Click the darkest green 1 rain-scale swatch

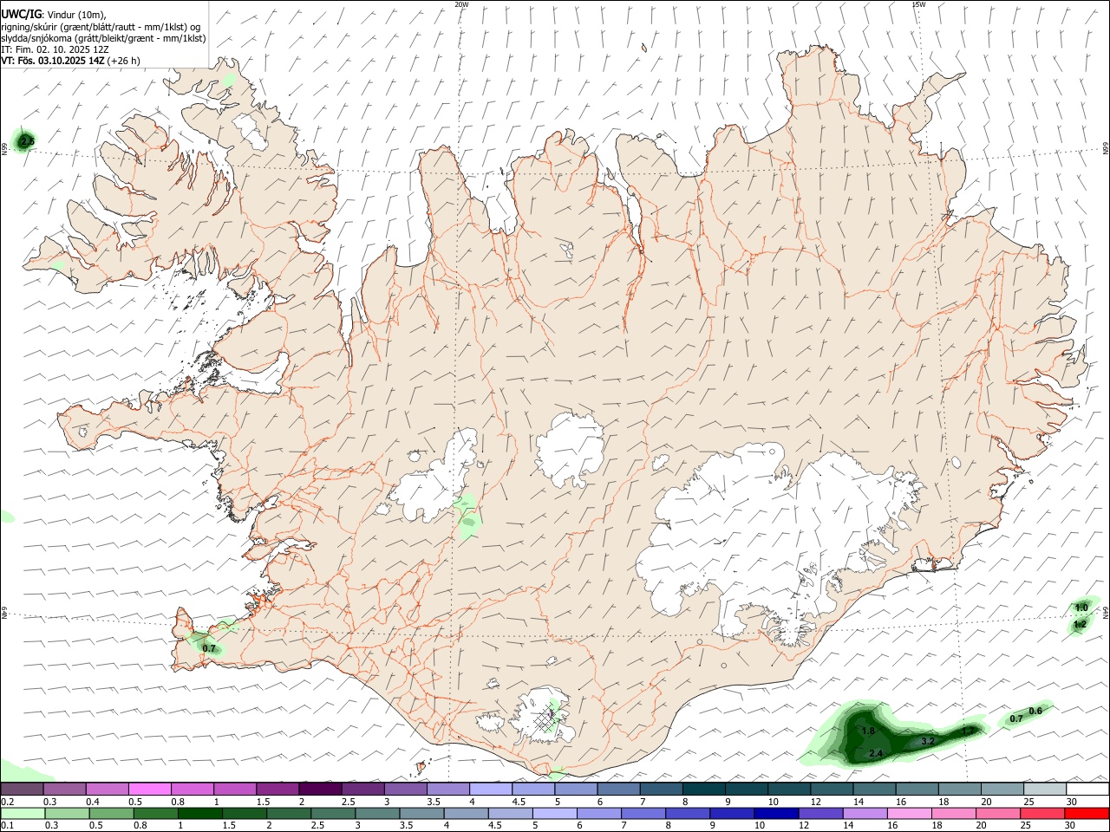pyautogui.click(x=199, y=813)
